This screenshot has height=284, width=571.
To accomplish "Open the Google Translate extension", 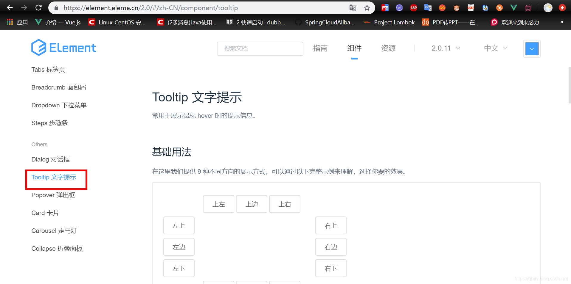I will [x=428, y=8].
